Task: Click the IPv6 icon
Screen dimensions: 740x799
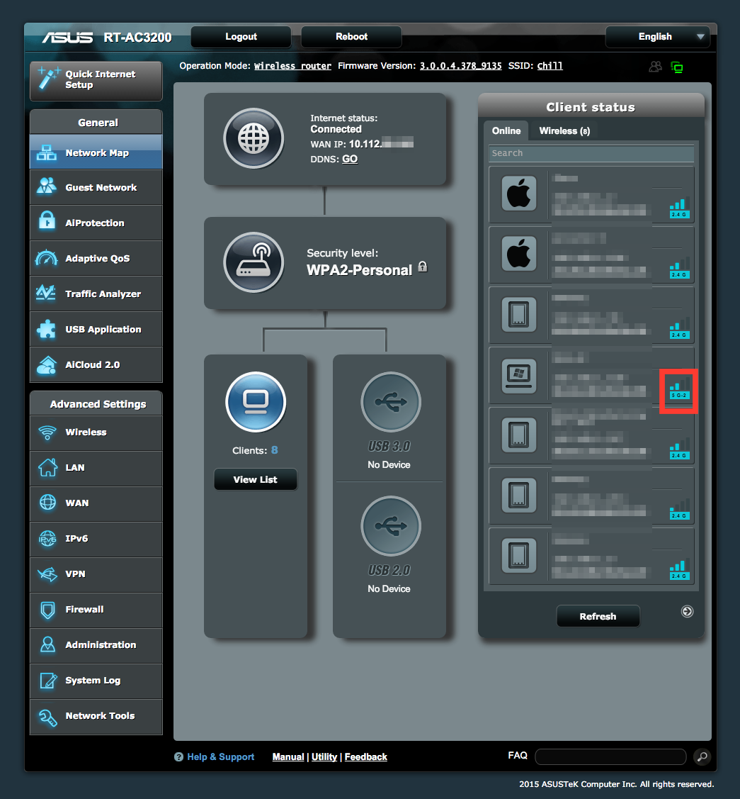Action: [x=47, y=538]
